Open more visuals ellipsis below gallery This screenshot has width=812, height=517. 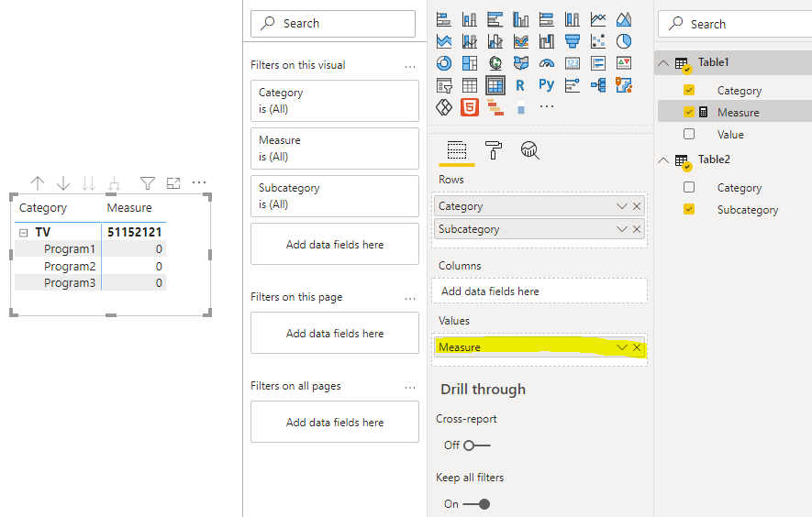(x=546, y=106)
